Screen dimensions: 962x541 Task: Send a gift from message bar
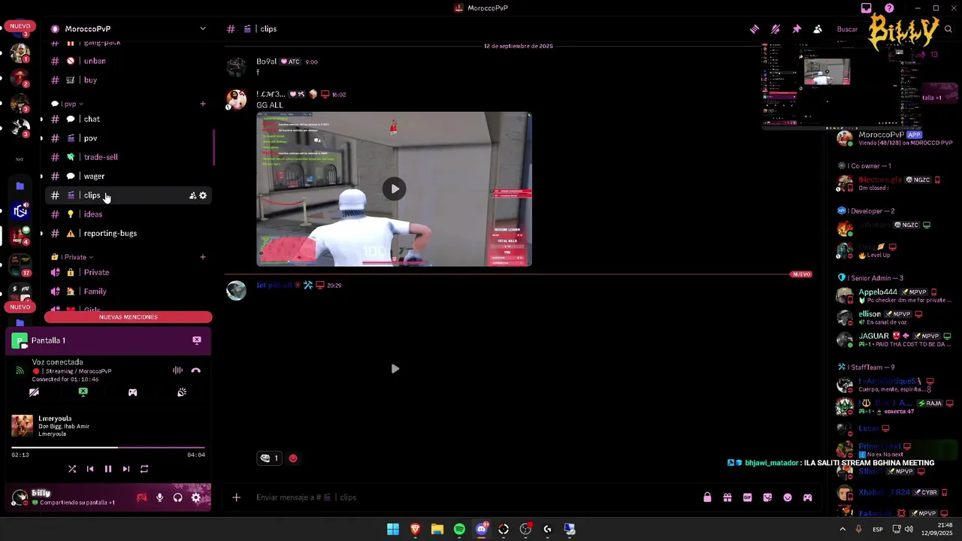(728, 497)
